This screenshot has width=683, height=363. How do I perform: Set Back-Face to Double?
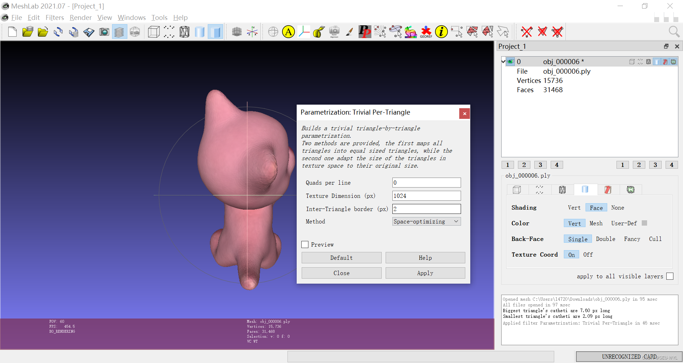point(605,239)
